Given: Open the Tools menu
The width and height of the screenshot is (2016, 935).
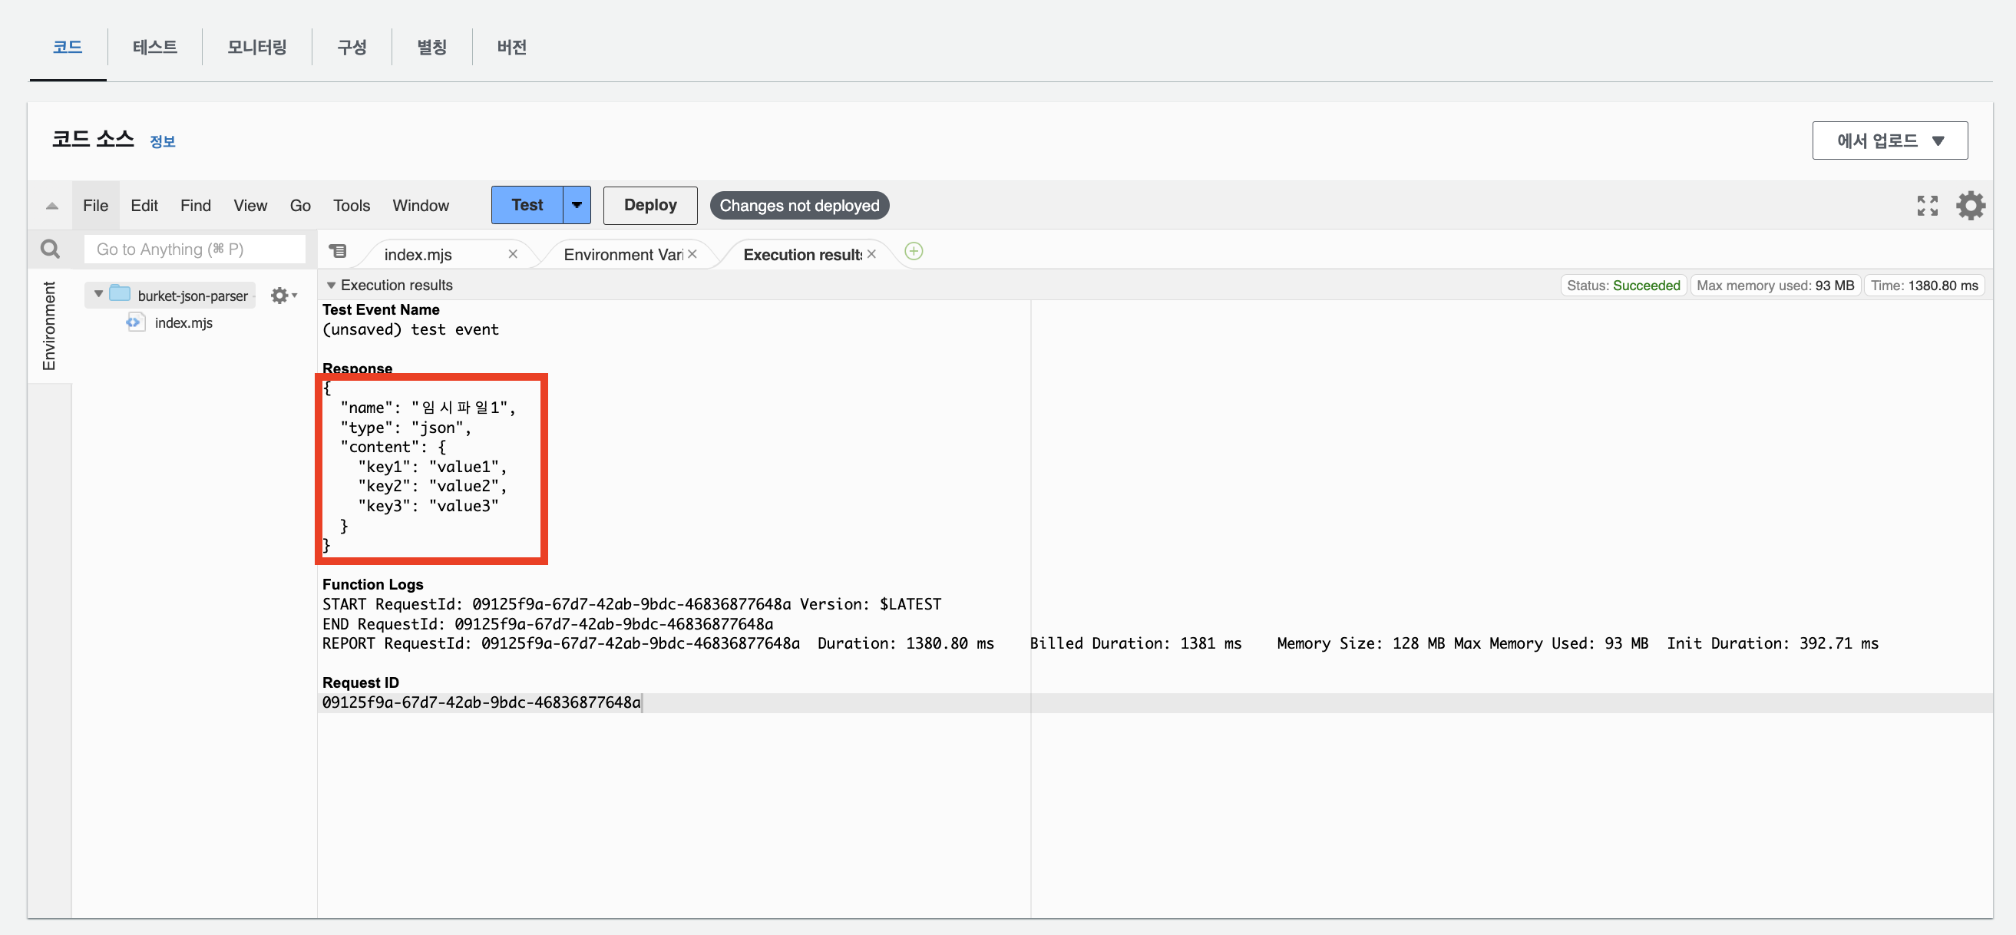Looking at the screenshot, I should (351, 206).
